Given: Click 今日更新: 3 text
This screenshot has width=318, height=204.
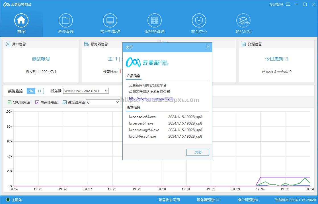Looking at the screenshot, I should coord(277,59).
